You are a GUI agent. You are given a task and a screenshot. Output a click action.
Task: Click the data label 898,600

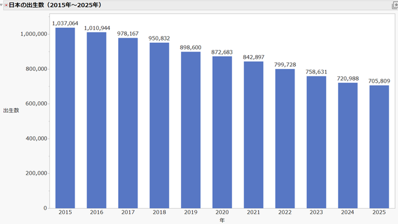[x=190, y=47]
